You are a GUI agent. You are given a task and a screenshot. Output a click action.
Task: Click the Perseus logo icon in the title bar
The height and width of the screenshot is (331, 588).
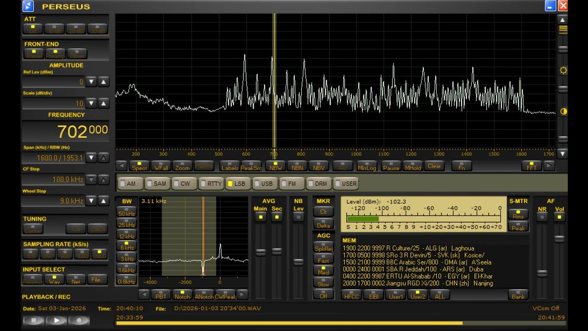28,6
